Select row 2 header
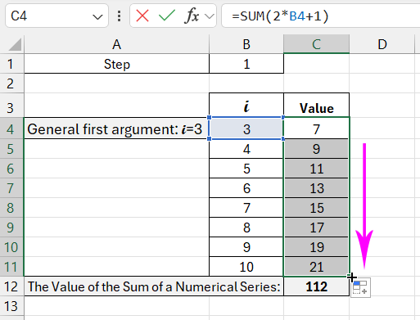The width and height of the screenshot is (420, 320). click(11, 83)
